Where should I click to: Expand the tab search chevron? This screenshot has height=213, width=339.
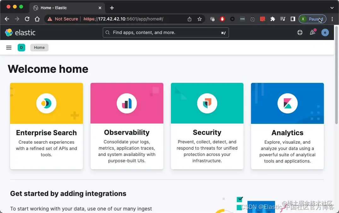tap(332, 8)
